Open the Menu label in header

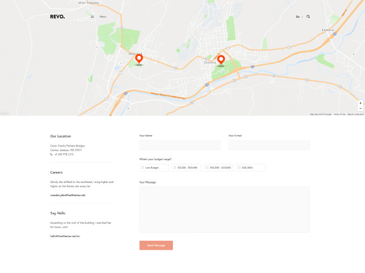(x=103, y=17)
